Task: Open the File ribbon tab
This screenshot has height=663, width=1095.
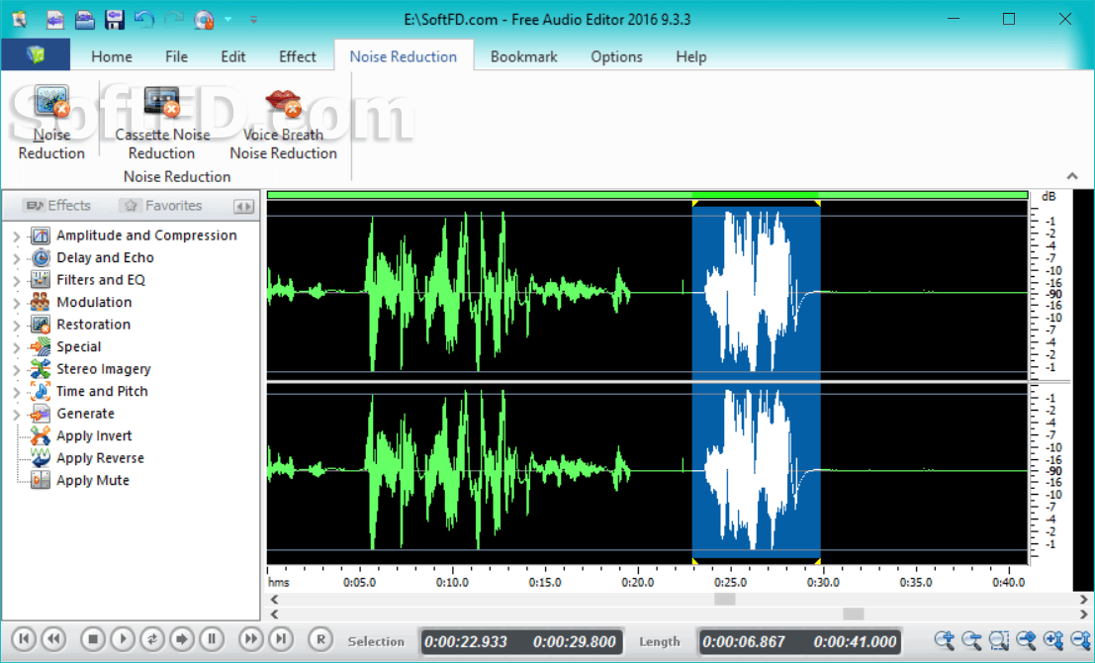Action: pos(176,56)
